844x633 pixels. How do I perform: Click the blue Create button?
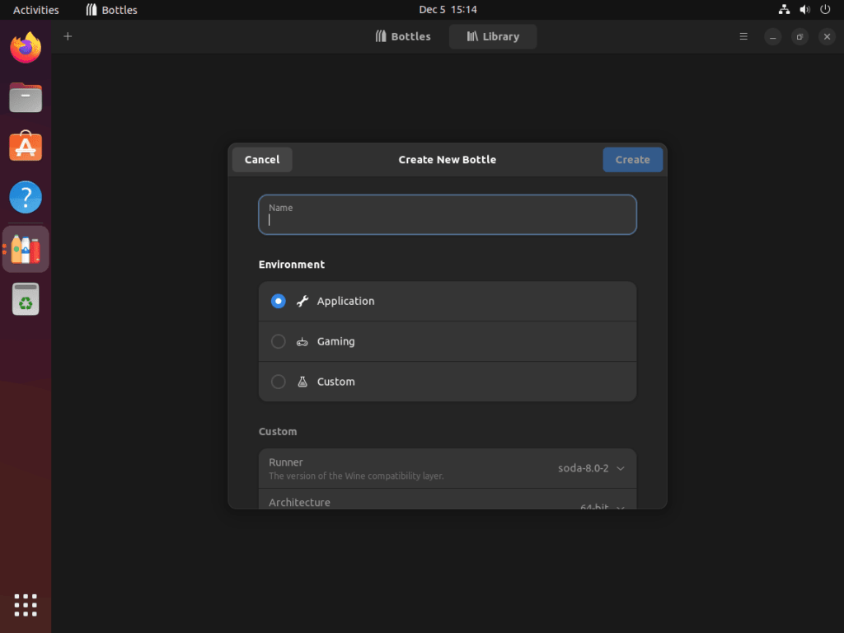[632, 160]
